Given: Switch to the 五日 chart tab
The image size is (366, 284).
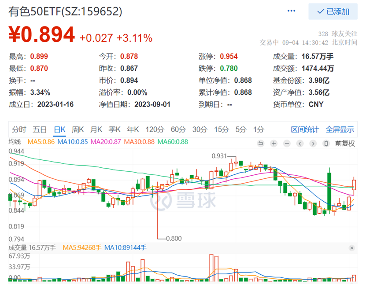Looking at the screenshot, I should pyautogui.click(x=40, y=129).
